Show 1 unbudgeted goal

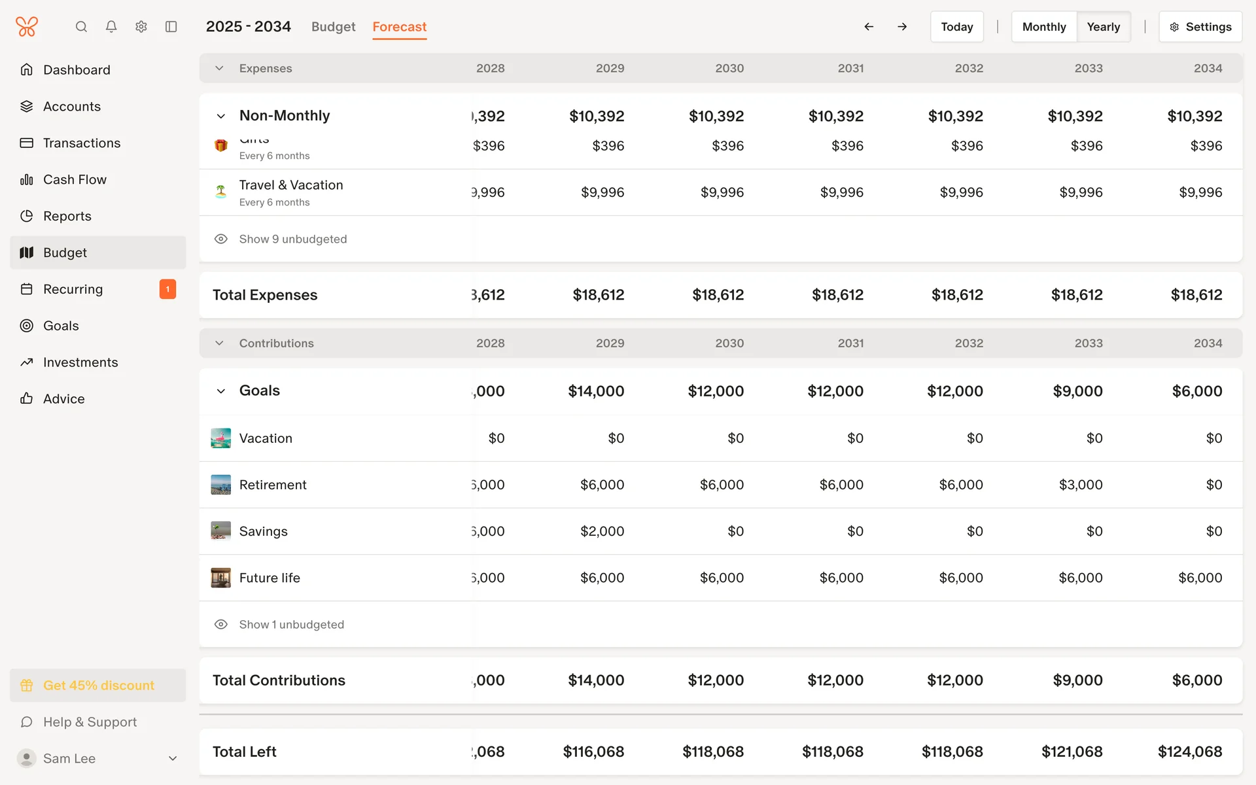coord(291,625)
